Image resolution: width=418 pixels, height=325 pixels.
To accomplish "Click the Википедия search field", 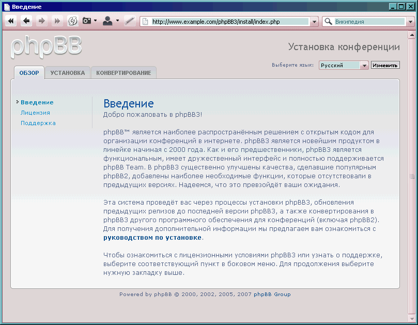I will click(369, 22).
